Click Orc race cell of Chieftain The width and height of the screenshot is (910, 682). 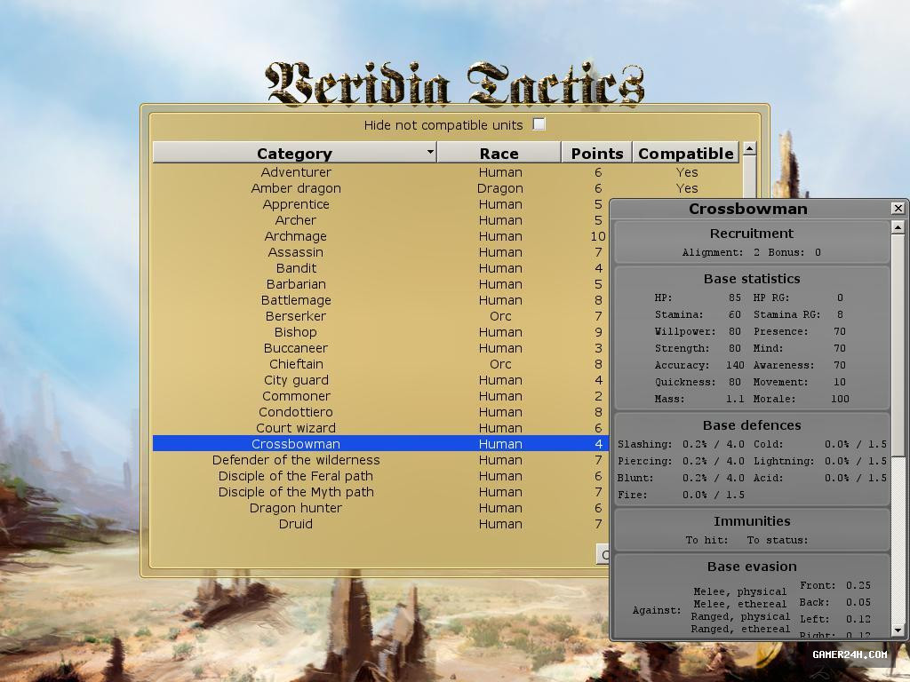point(499,363)
